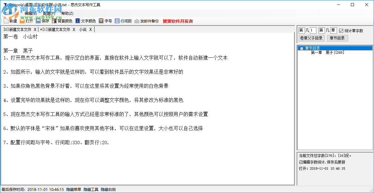Click the 保存 save toolbar icon
Viewport: 374px width, 193px height.
(42, 21)
